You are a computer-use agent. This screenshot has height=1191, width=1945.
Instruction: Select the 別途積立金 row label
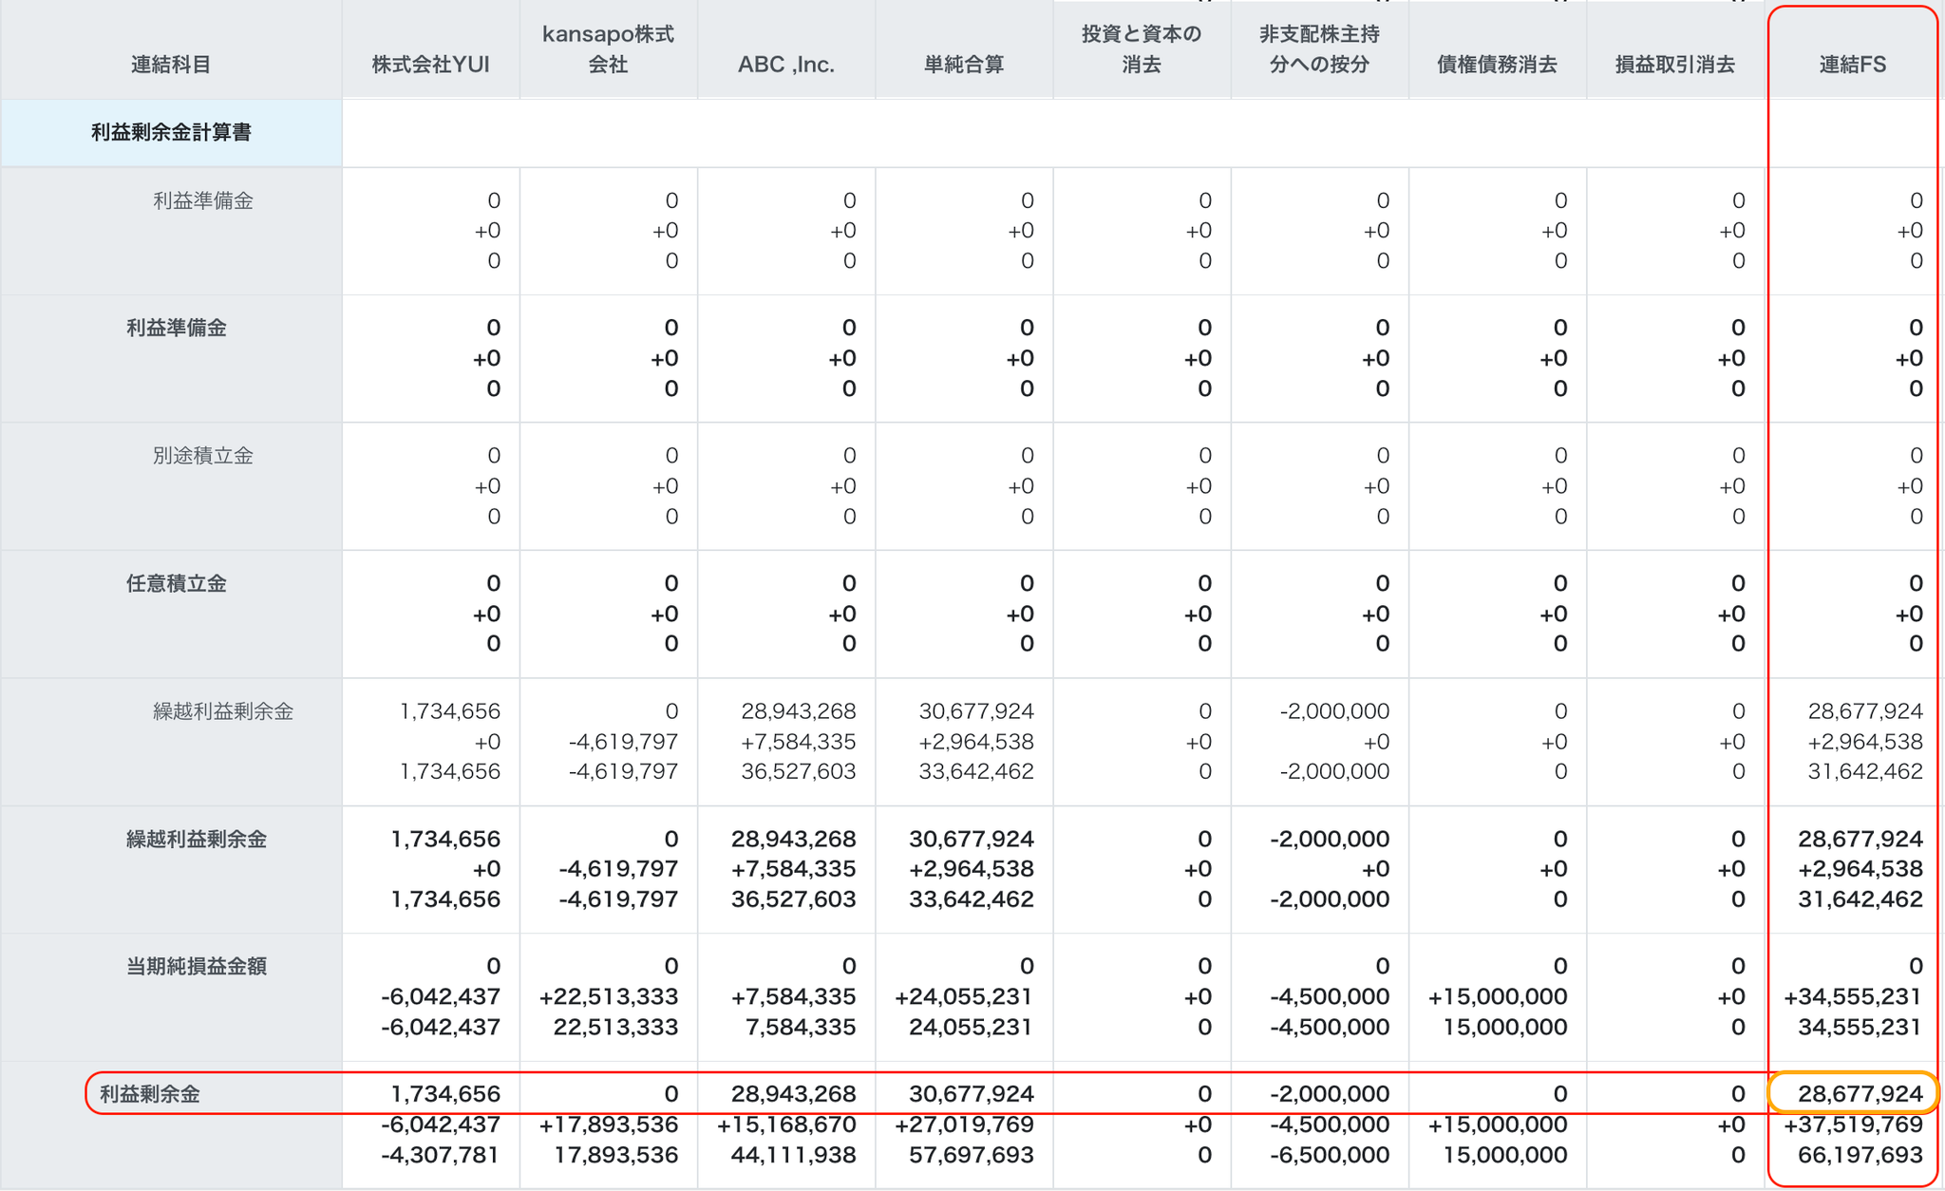point(202,455)
